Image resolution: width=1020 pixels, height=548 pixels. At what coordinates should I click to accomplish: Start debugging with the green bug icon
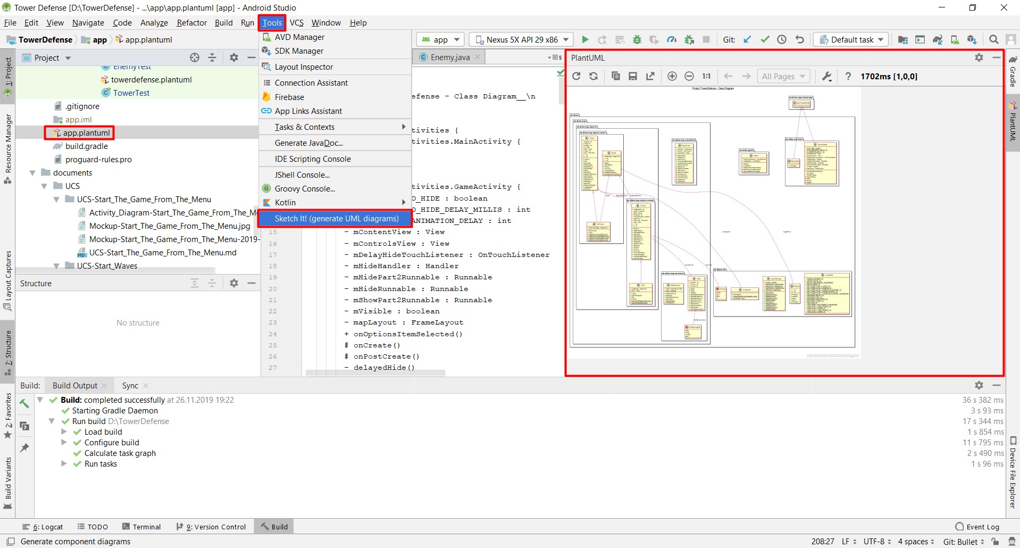[x=637, y=39]
